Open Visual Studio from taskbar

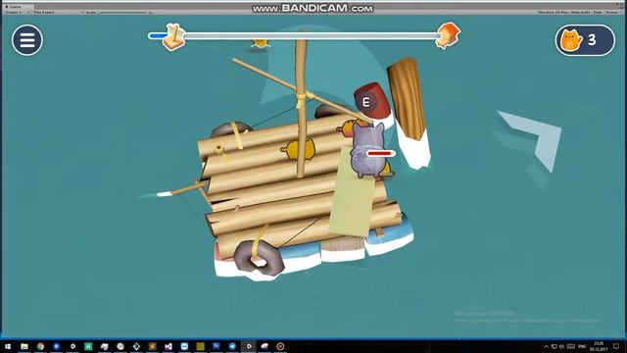(169, 346)
